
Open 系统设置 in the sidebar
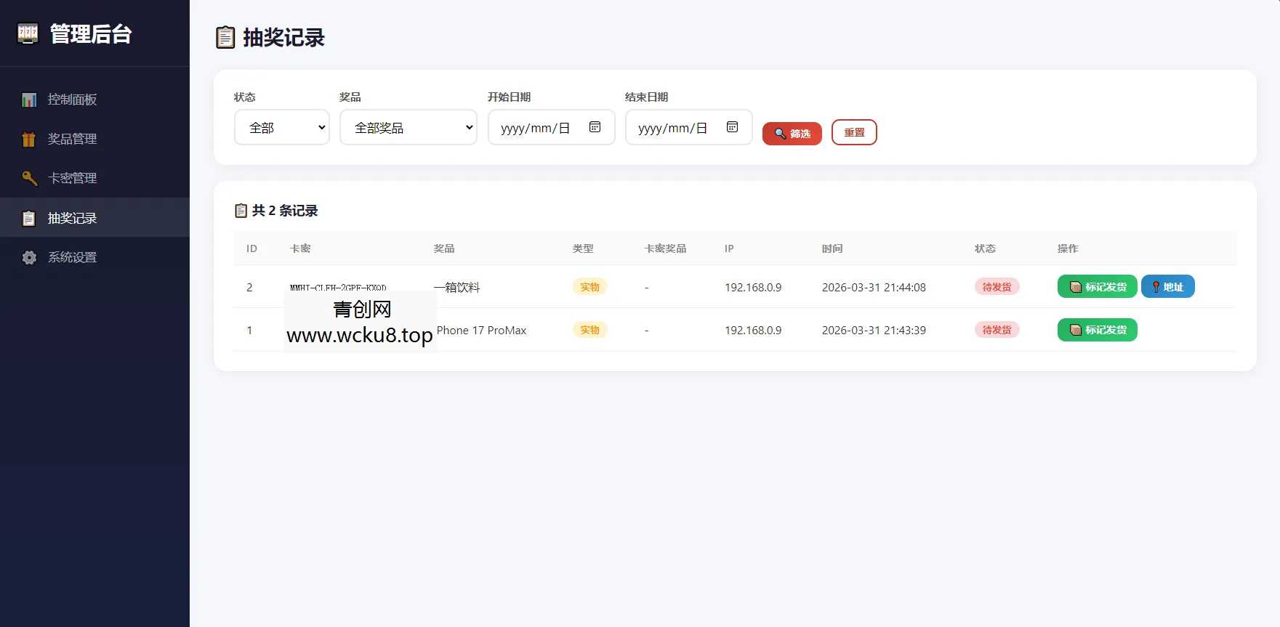(x=94, y=256)
